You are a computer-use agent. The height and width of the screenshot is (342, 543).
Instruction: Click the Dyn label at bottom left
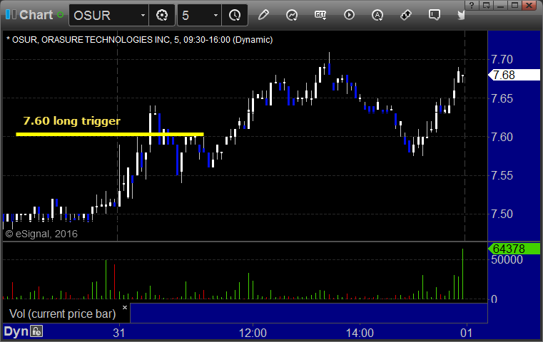(16, 331)
